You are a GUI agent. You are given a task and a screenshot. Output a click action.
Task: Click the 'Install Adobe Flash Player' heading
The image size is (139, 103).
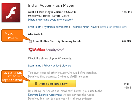pyautogui.click(x=51, y=6)
